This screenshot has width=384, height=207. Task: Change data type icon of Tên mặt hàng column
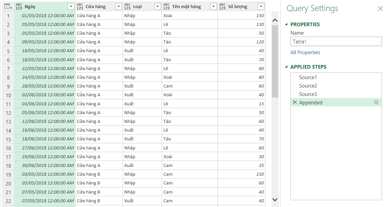166,7
